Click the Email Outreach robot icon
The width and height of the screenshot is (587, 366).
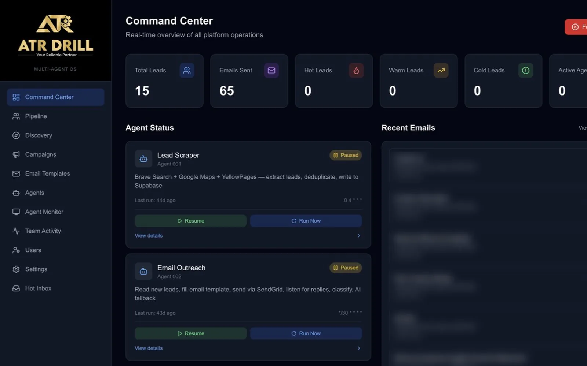click(x=143, y=272)
